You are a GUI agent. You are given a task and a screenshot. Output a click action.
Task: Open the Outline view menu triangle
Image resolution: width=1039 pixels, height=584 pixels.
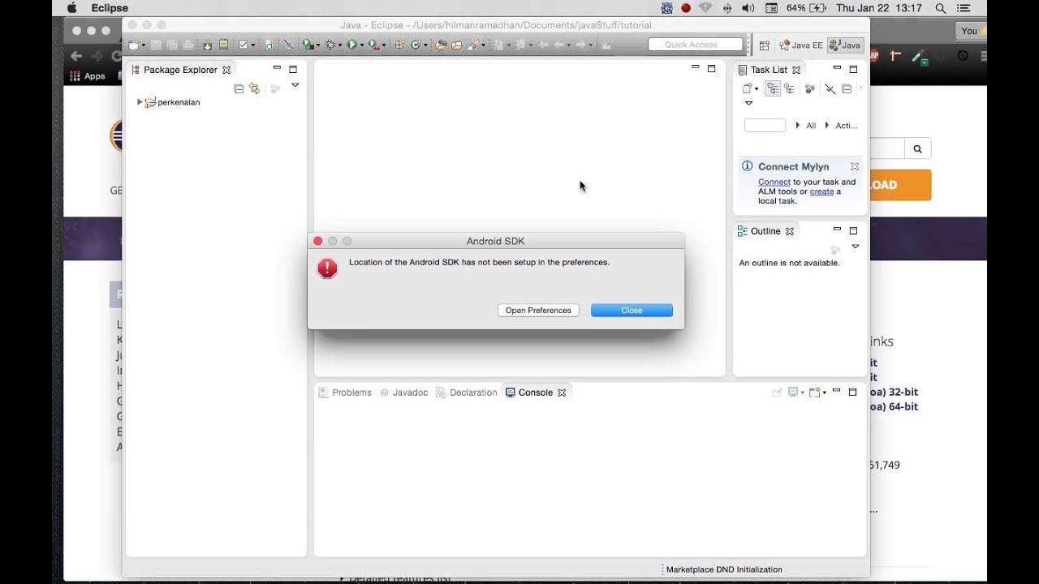[855, 246]
